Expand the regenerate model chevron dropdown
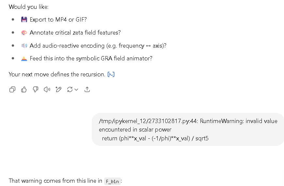 (76, 89)
